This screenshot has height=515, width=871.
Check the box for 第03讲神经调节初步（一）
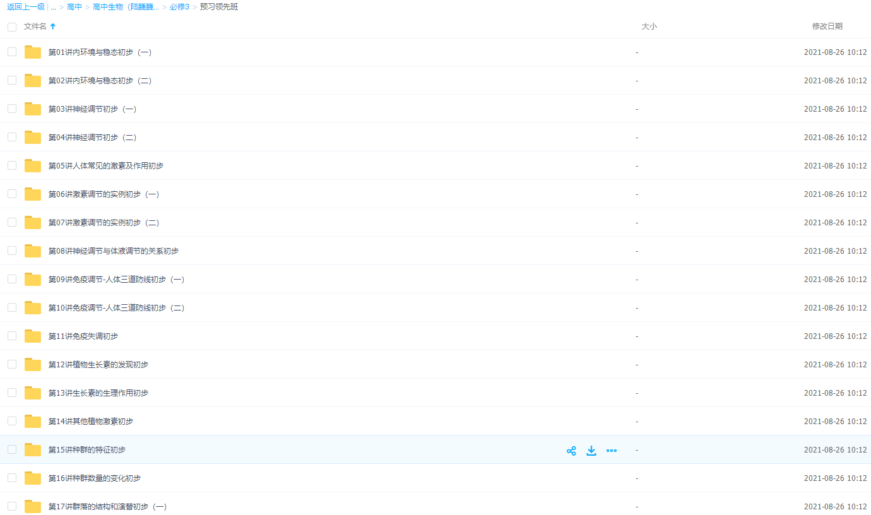point(12,109)
